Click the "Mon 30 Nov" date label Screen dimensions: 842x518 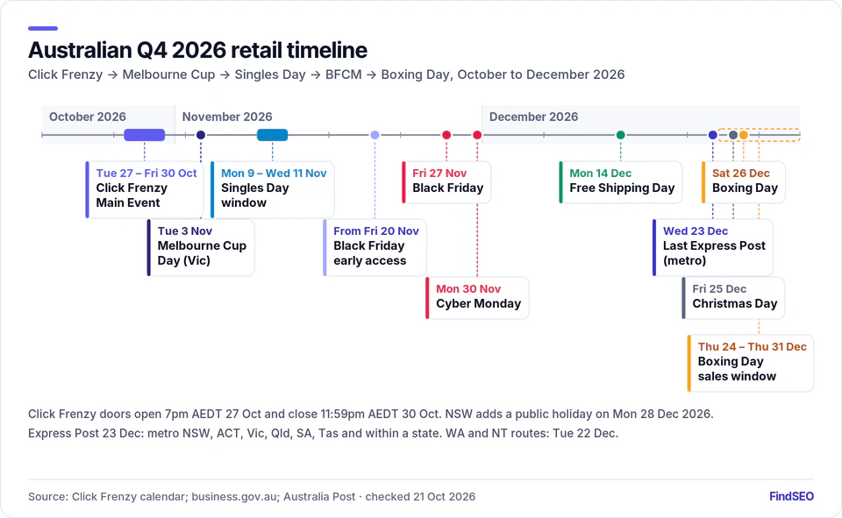[x=468, y=288]
